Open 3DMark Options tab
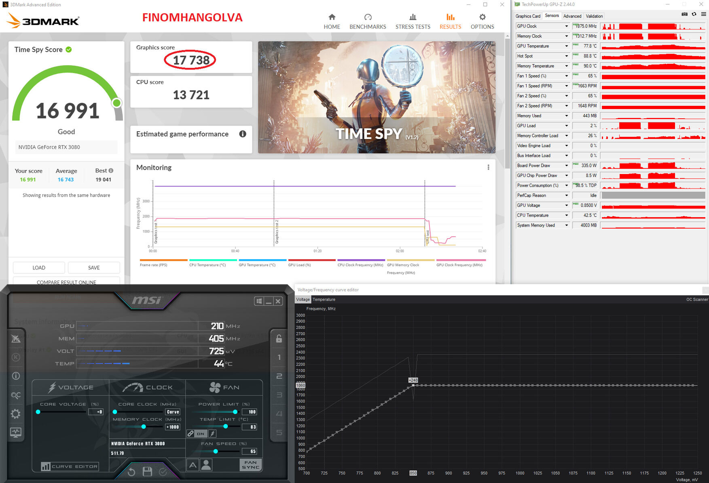The image size is (709, 483). tap(482, 21)
